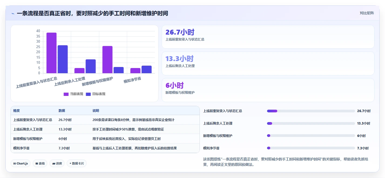Click the y-axis value 40
Image resolution: width=385 pixels, height=178 pixels.
click(38, 31)
